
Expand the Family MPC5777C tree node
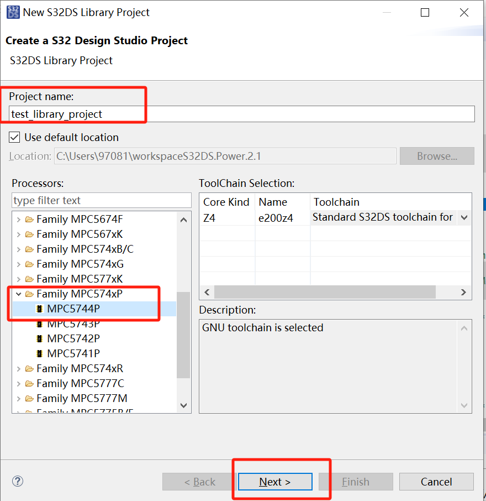point(19,384)
